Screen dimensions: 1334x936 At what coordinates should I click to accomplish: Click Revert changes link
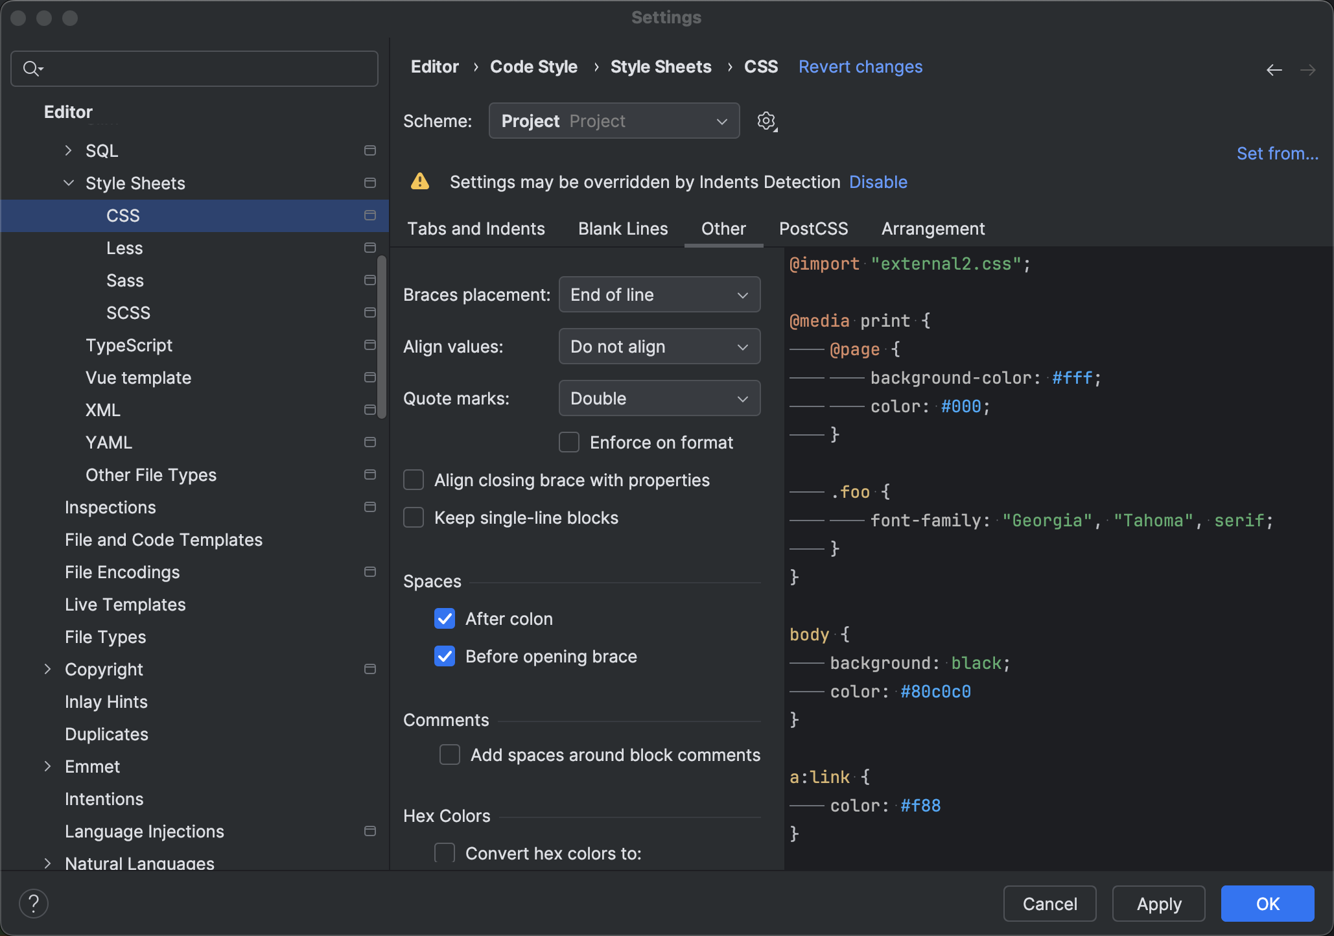coord(860,67)
